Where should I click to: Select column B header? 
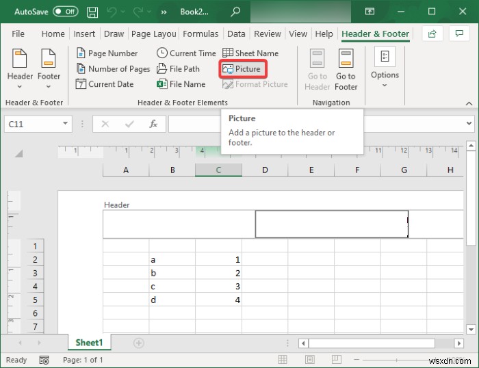pyautogui.click(x=172, y=170)
